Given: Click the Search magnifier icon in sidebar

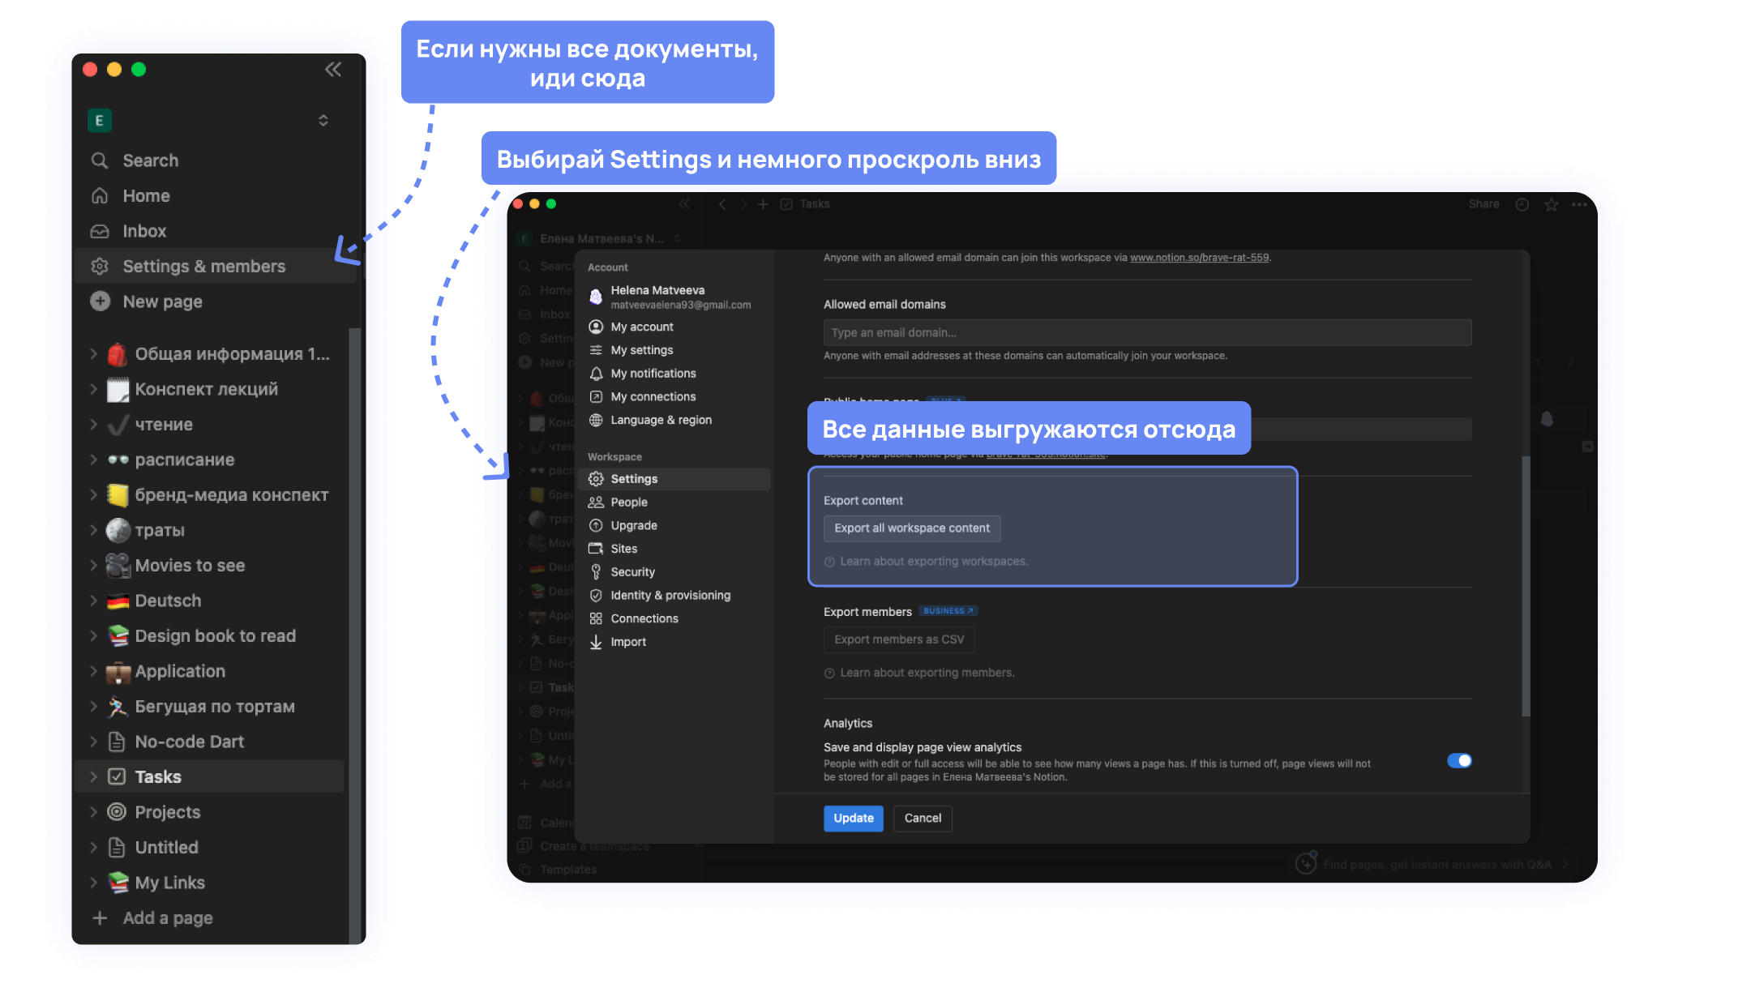Looking at the screenshot, I should point(100,160).
